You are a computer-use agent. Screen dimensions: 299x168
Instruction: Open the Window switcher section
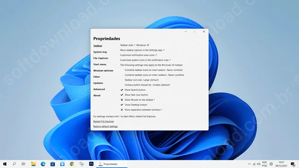(x=103, y=71)
